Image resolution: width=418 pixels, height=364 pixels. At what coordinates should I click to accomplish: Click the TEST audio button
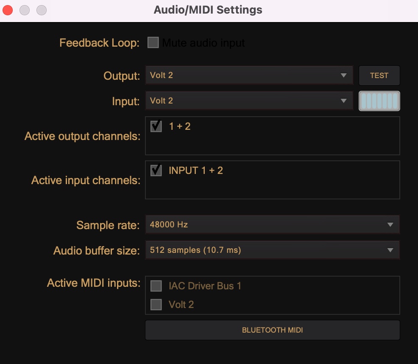[379, 76]
